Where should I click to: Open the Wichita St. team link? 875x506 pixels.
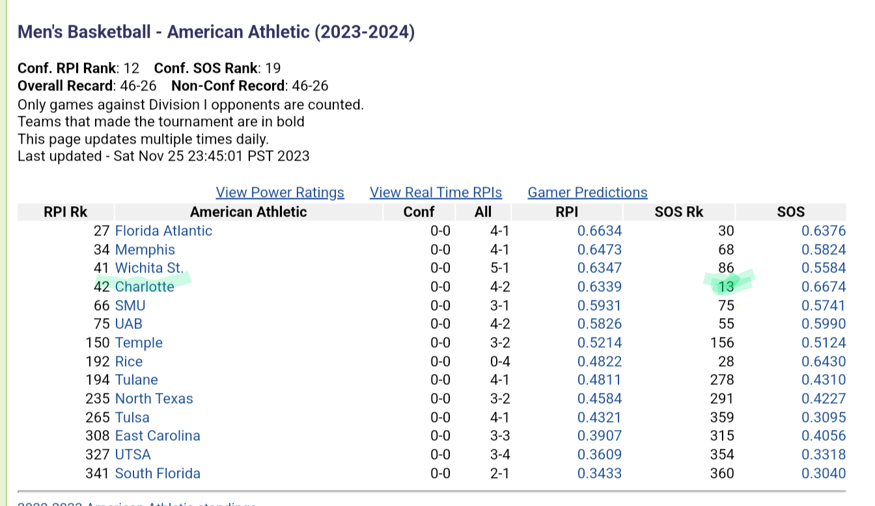tap(149, 268)
